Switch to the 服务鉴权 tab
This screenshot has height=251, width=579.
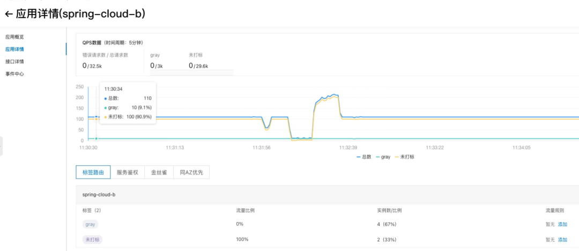tap(128, 172)
